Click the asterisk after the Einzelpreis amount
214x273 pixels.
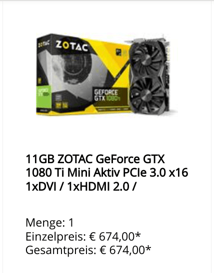[x=138, y=235]
